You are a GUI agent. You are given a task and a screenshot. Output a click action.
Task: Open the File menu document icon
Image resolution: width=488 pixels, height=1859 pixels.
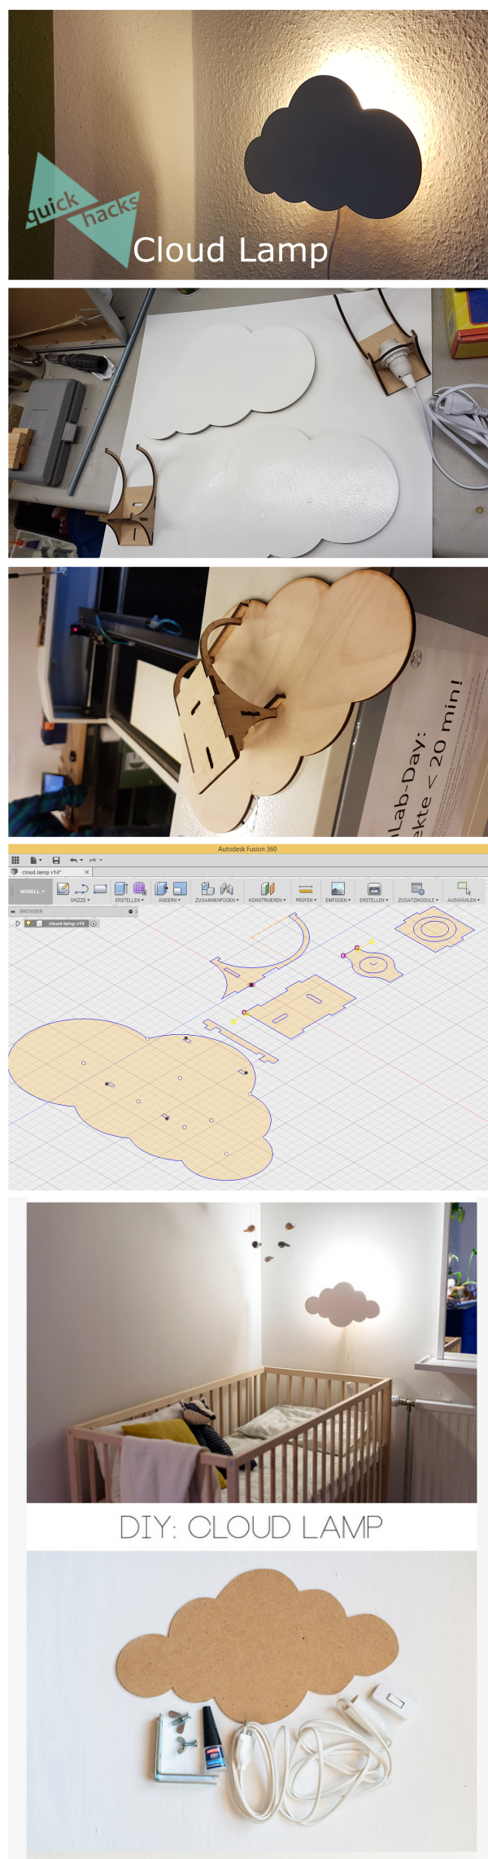tap(33, 860)
